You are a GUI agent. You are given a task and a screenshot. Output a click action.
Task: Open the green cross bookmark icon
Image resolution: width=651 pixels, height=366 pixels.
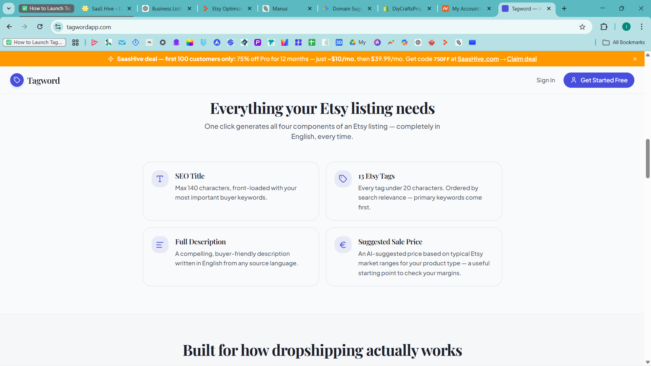pyautogui.click(x=312, y=42)
